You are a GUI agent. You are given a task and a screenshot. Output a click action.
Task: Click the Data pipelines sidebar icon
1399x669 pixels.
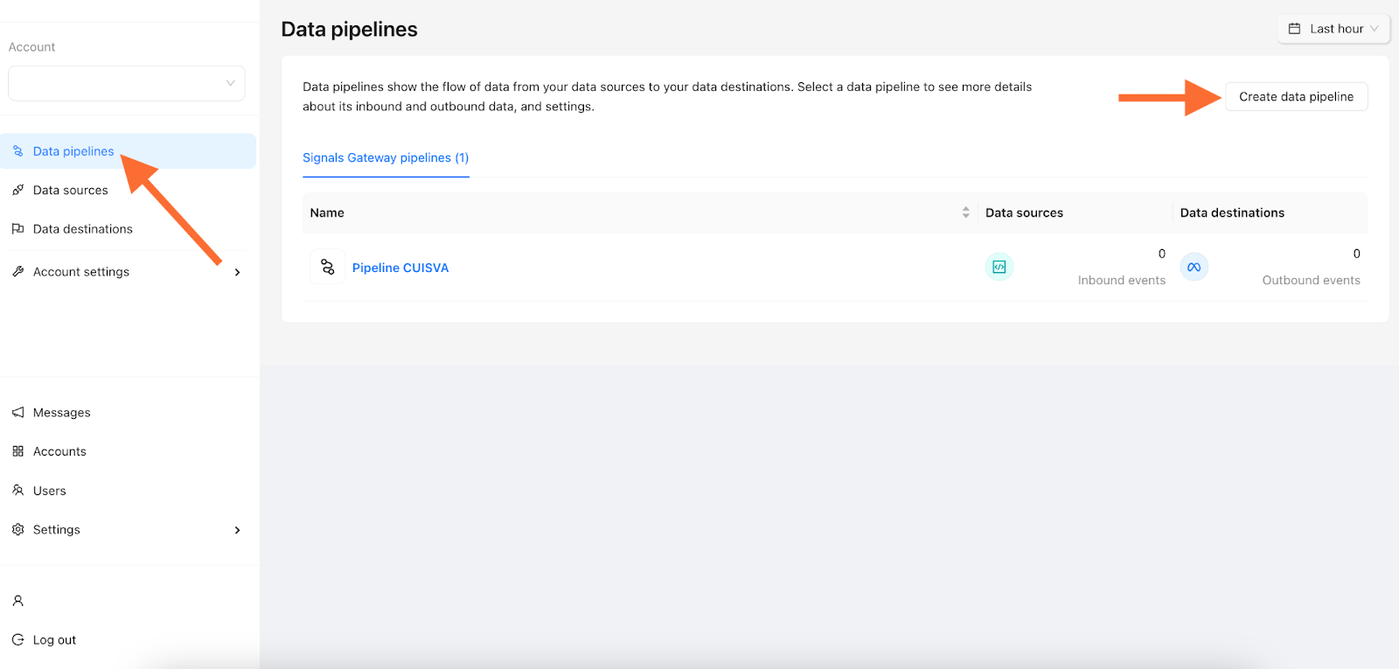[x=17, y=151]
